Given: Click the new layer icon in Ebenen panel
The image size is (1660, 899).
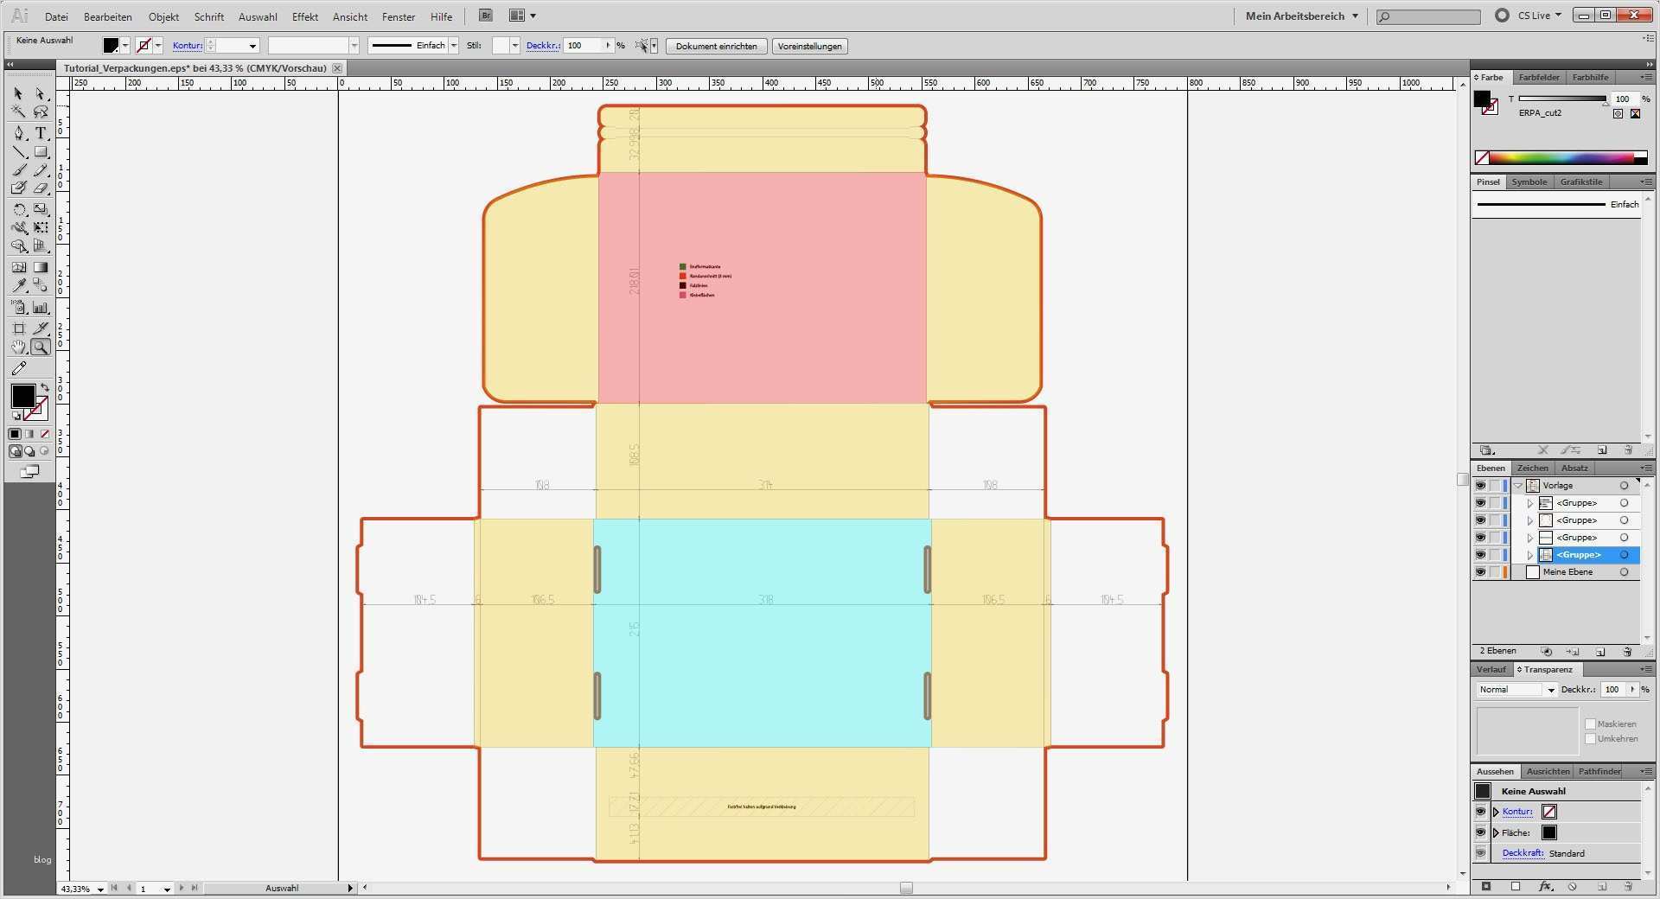Looking at the screenshot, I should [1602, 653].
